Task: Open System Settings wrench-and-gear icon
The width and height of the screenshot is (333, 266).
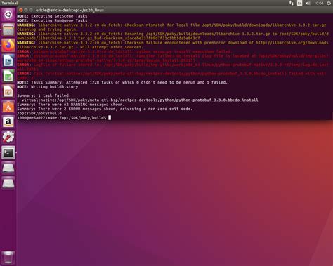Action: [x=8, y=137]
